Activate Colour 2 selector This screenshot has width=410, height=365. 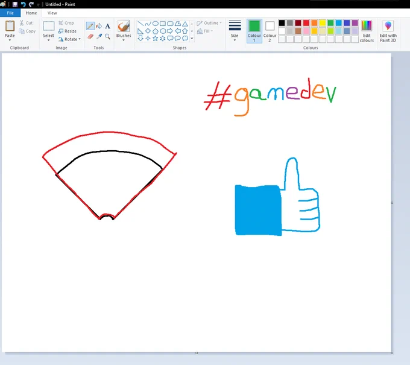[270, 31]
